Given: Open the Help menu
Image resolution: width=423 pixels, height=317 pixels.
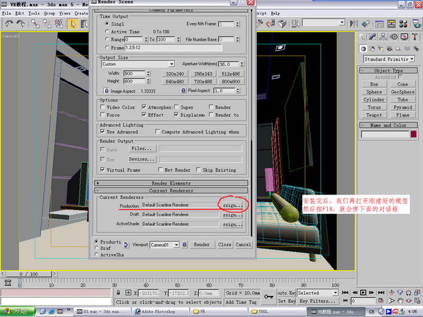Looking at the screenshot, I should tap(275, 13).
